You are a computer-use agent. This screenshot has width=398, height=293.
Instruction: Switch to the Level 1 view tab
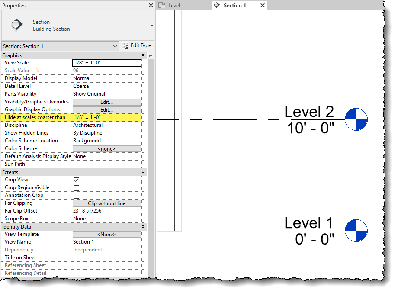177,5
